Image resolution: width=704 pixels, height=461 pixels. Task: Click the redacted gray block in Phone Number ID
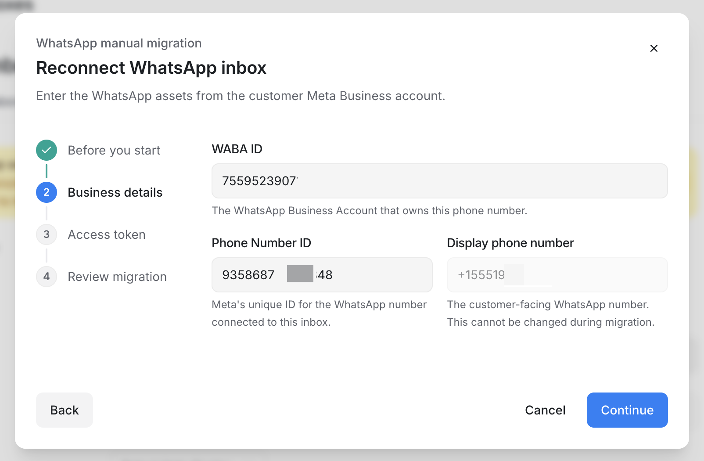pos(300,274)
